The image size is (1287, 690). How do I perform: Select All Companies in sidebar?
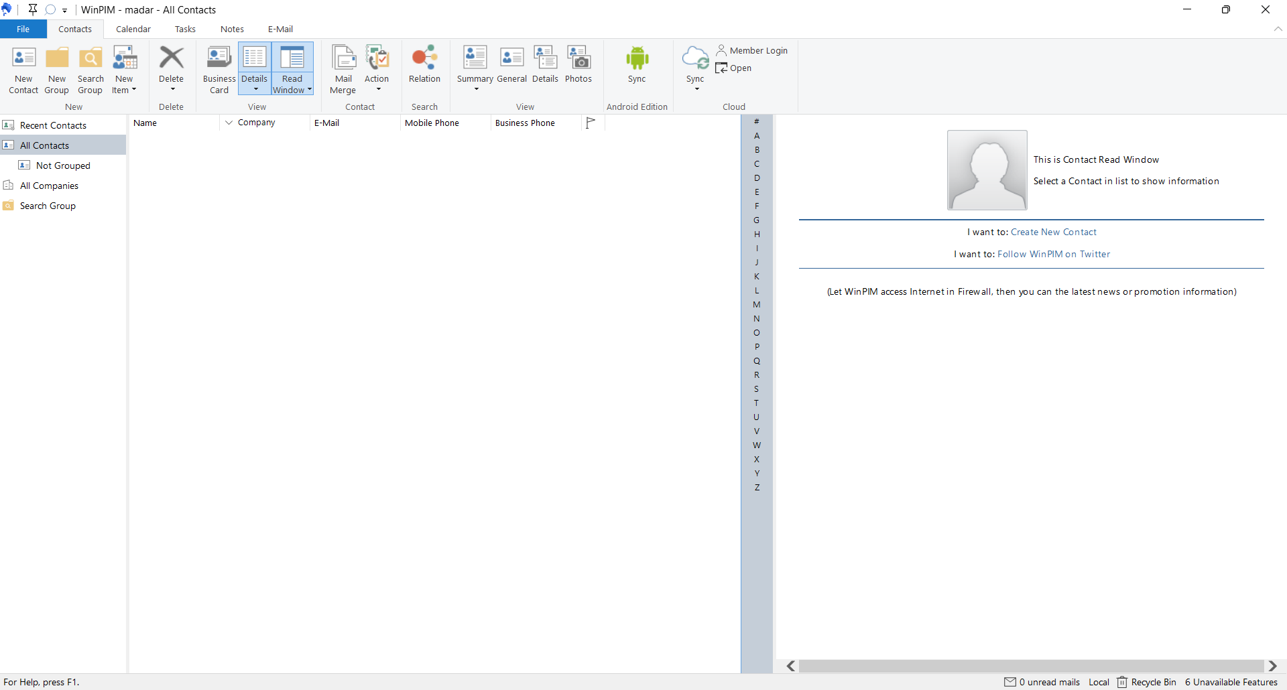(x=63, y=186)
